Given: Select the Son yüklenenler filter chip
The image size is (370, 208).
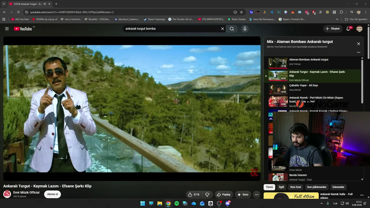Looking at the screenshot, I should tap(317, 187).
